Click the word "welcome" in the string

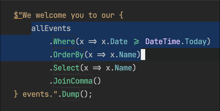click(x=51, y=15)
